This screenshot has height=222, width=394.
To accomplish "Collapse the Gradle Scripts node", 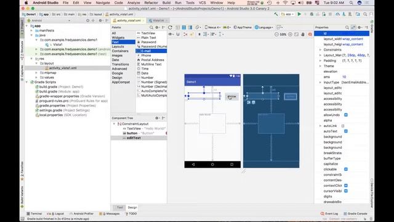I will (x=27, y=82).
